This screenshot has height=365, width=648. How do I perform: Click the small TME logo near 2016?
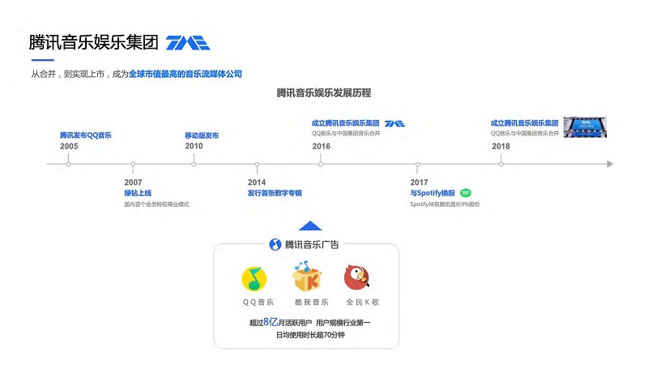click(x=394, y=123)
